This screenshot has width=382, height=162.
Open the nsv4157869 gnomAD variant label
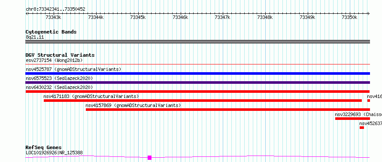tap(133, 105)
